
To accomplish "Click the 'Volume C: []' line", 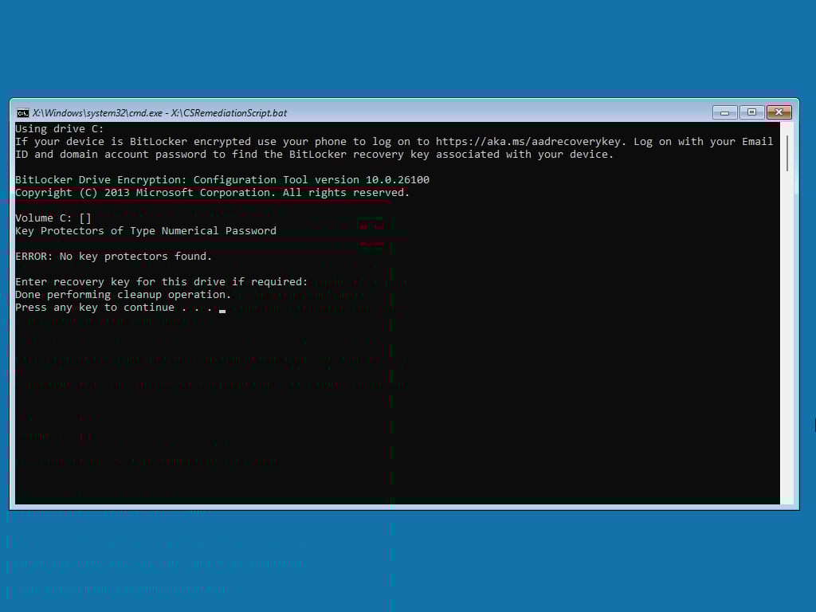I will click(53, 218).
